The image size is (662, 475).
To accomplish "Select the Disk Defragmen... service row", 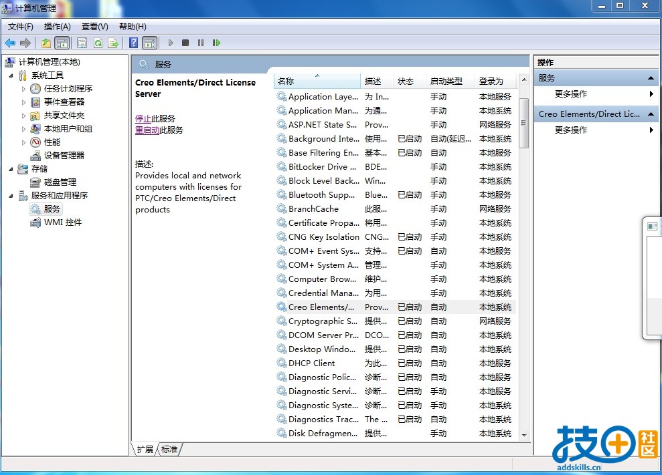I will 395,434.
